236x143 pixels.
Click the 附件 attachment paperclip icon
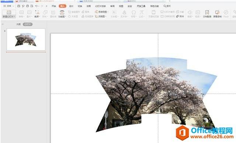(180, 16)
